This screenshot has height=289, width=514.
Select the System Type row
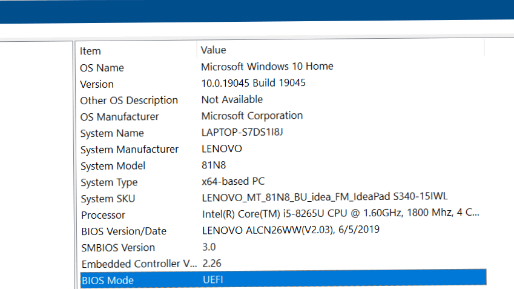click(109, 182)
